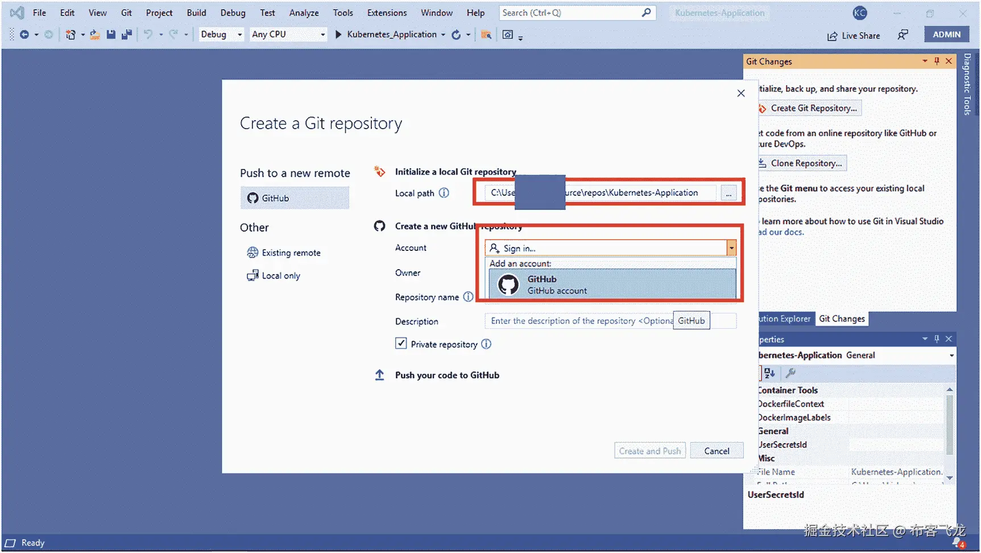This screenshot has height=553, width=981.
Task: Pin the Properties panel
Action: 937,339
